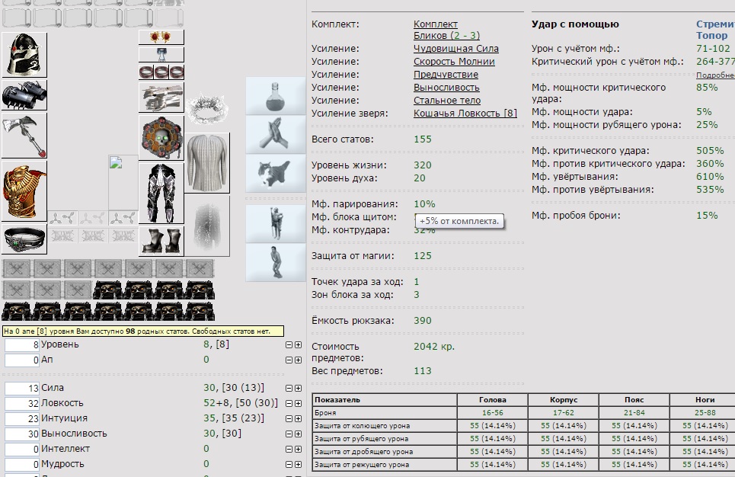Click the Всего статов value 155
Screen dimensions: 735x477
click(x=423, y=139)
